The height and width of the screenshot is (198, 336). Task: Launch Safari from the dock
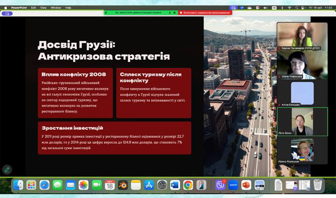click(45, 185)
